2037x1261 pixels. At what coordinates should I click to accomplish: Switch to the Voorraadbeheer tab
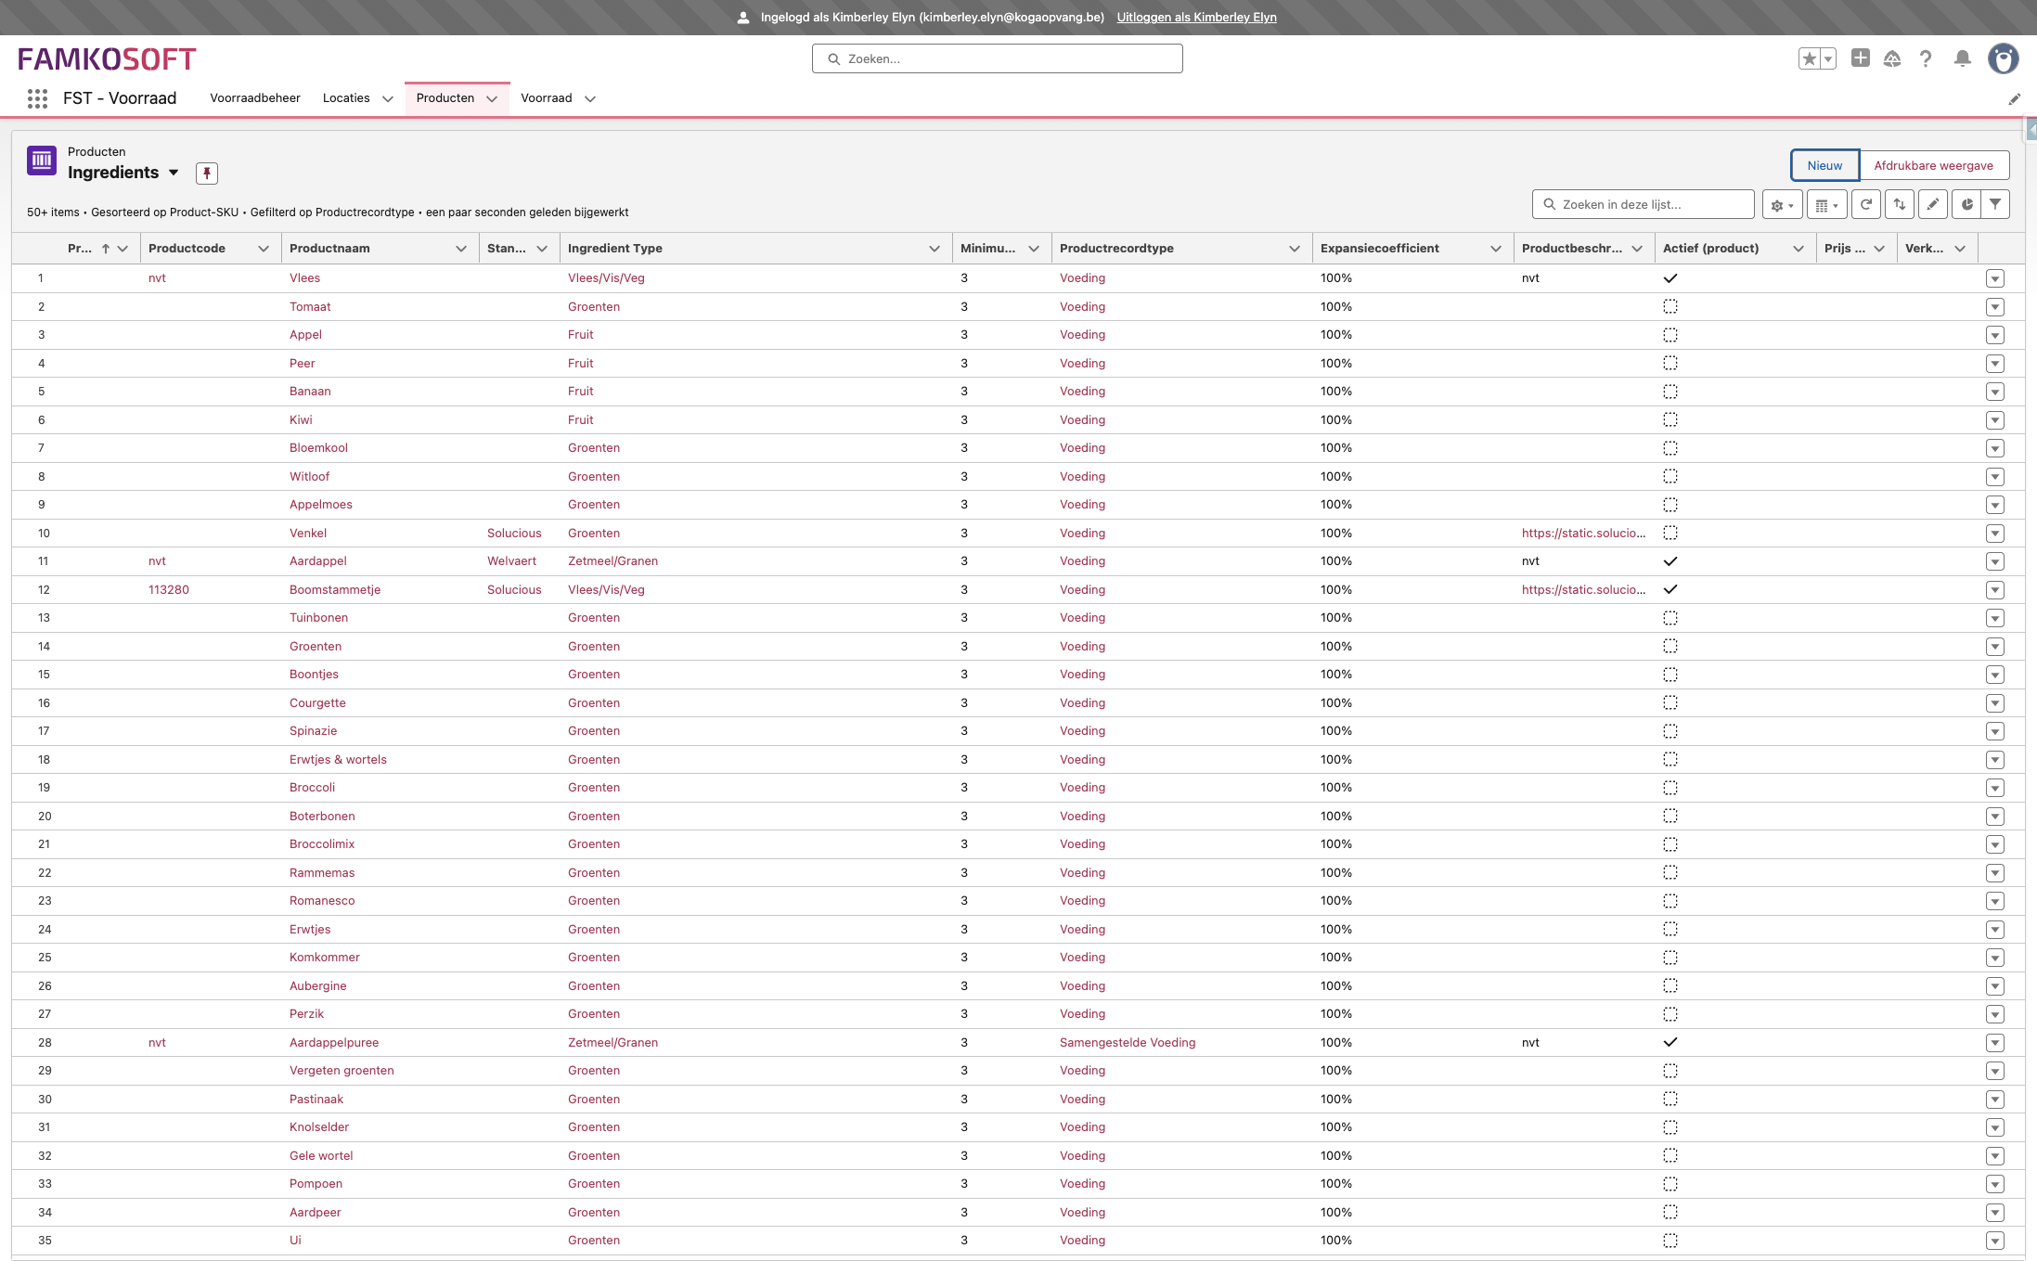point(255,98)
